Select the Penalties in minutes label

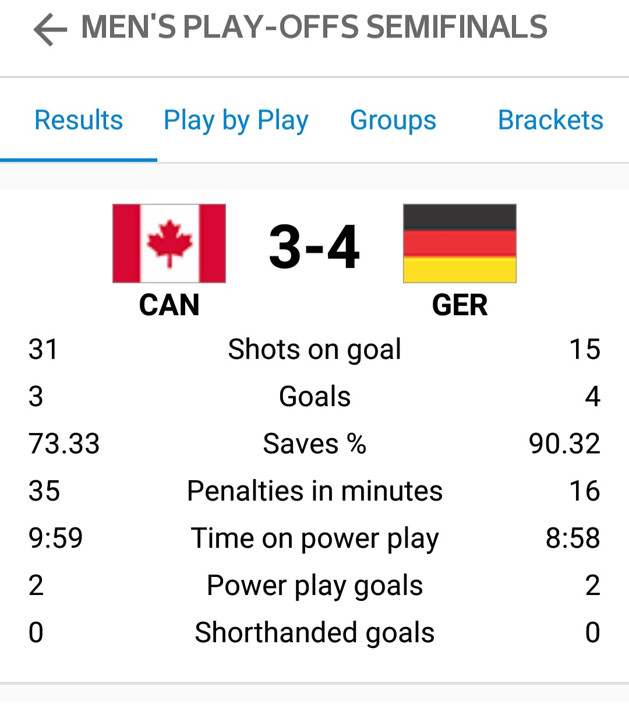pos(314,491)
